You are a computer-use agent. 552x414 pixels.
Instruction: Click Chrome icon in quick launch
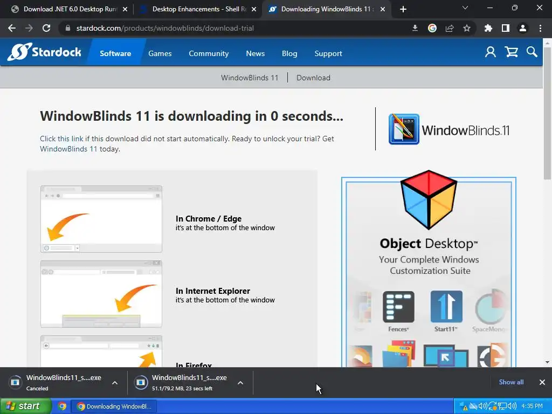pyautogui.click(x=63, y=406)
